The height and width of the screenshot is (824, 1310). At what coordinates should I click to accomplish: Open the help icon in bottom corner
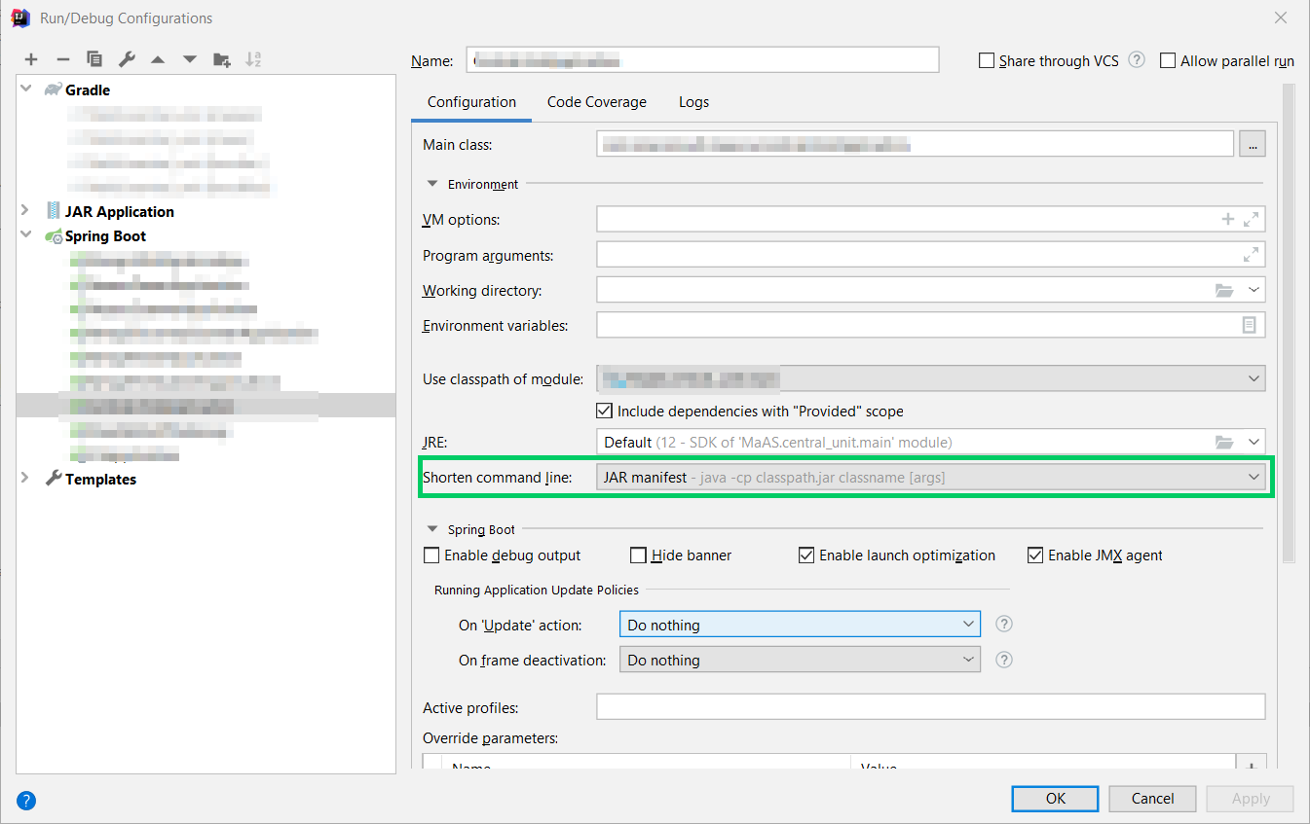[25, 800]
